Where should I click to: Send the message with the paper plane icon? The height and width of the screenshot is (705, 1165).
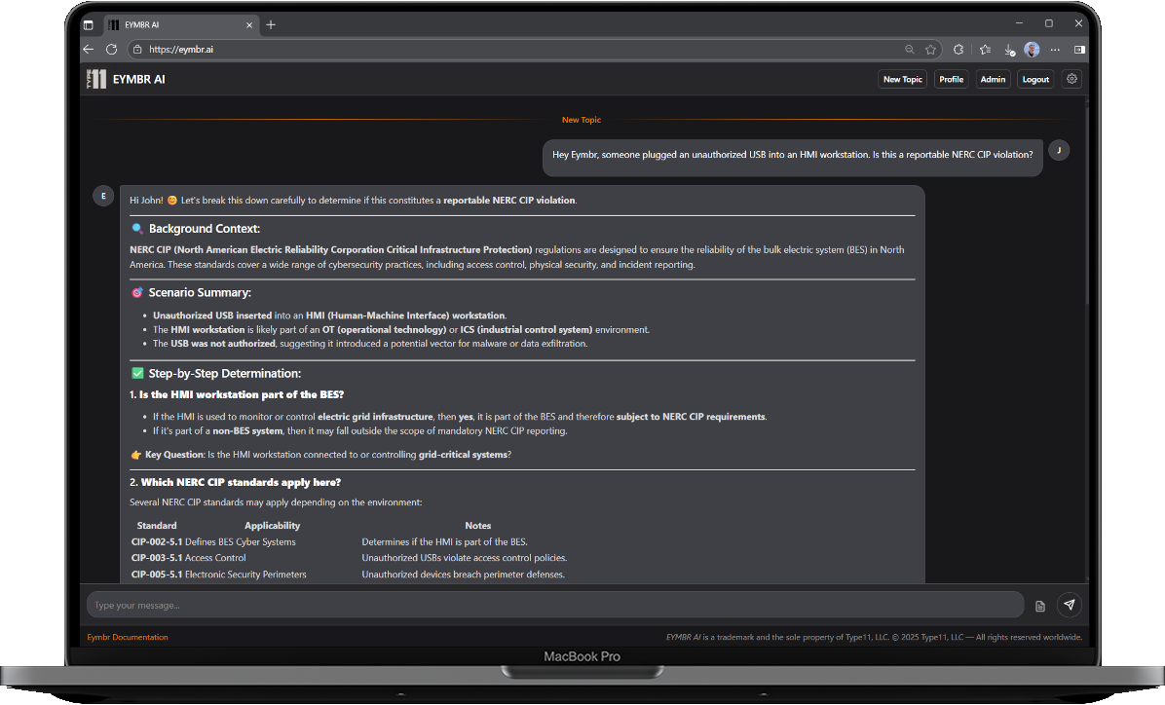pos(1070,605)
